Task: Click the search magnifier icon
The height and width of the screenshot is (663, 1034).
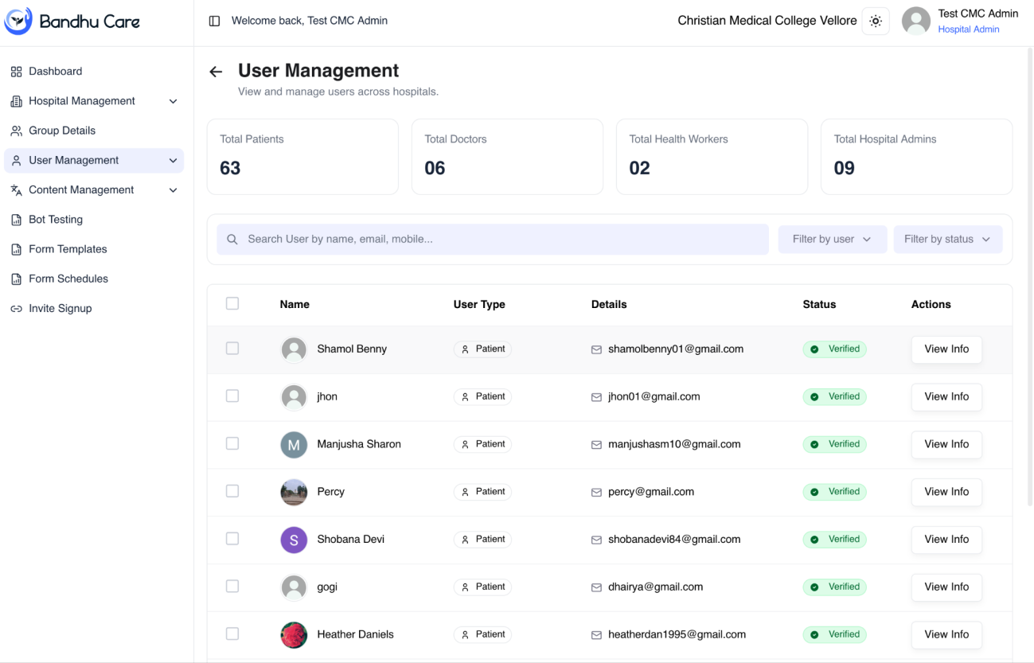Action: click(x=232, y=239)
